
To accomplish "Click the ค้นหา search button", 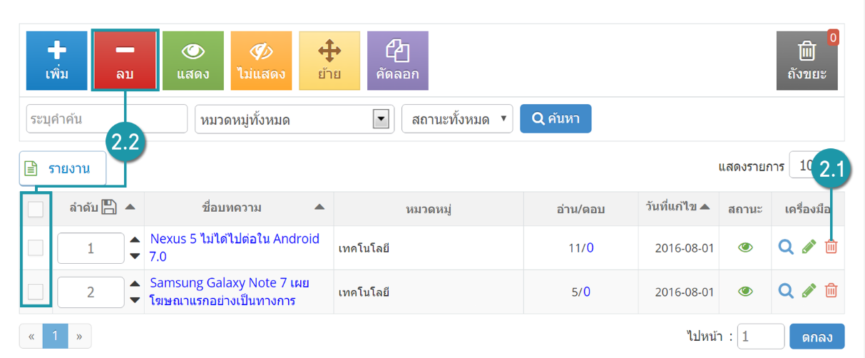I will point(556,118).
